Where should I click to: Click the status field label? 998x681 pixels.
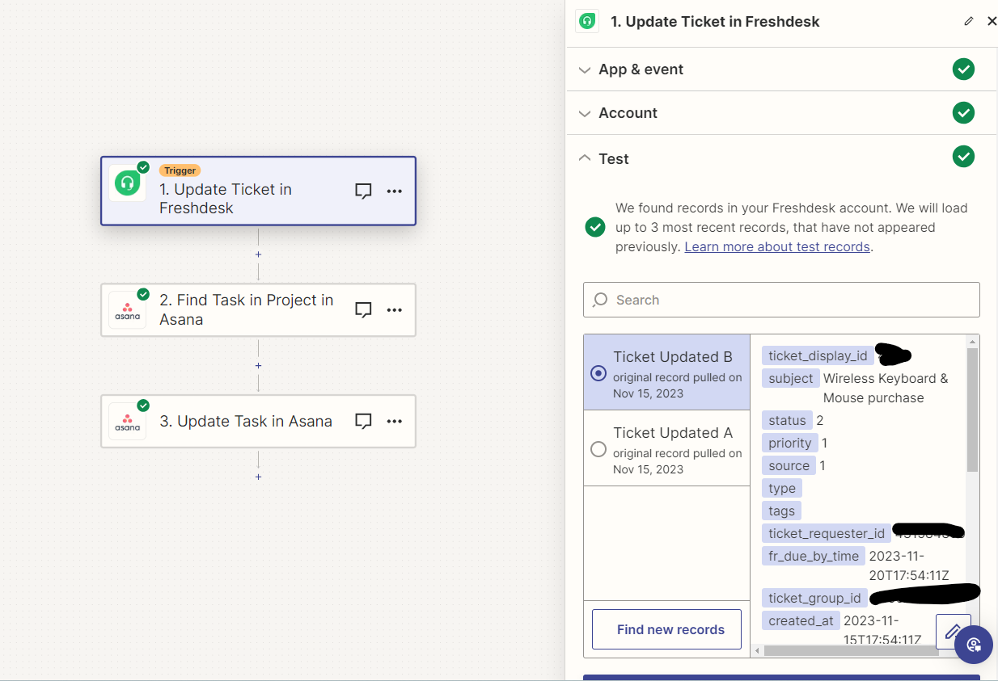(787, 420)
